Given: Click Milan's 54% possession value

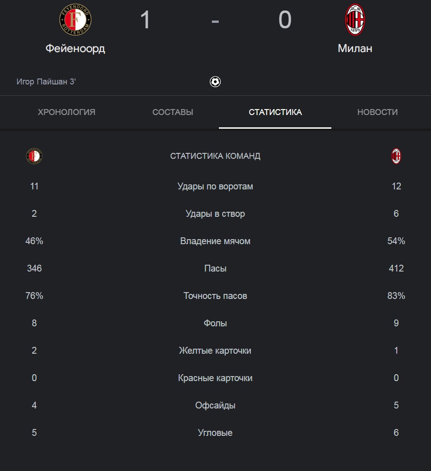Looking at the screenshot, I should click(396, 241).
